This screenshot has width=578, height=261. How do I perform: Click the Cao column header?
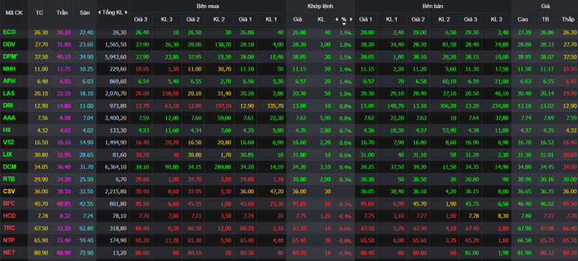pyautogui.click(x=522, y=19)
